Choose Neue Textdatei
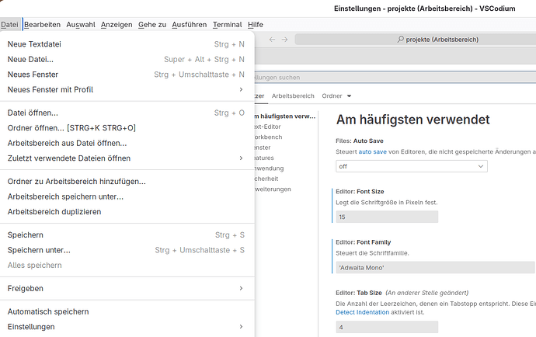 tap(127, 44)
